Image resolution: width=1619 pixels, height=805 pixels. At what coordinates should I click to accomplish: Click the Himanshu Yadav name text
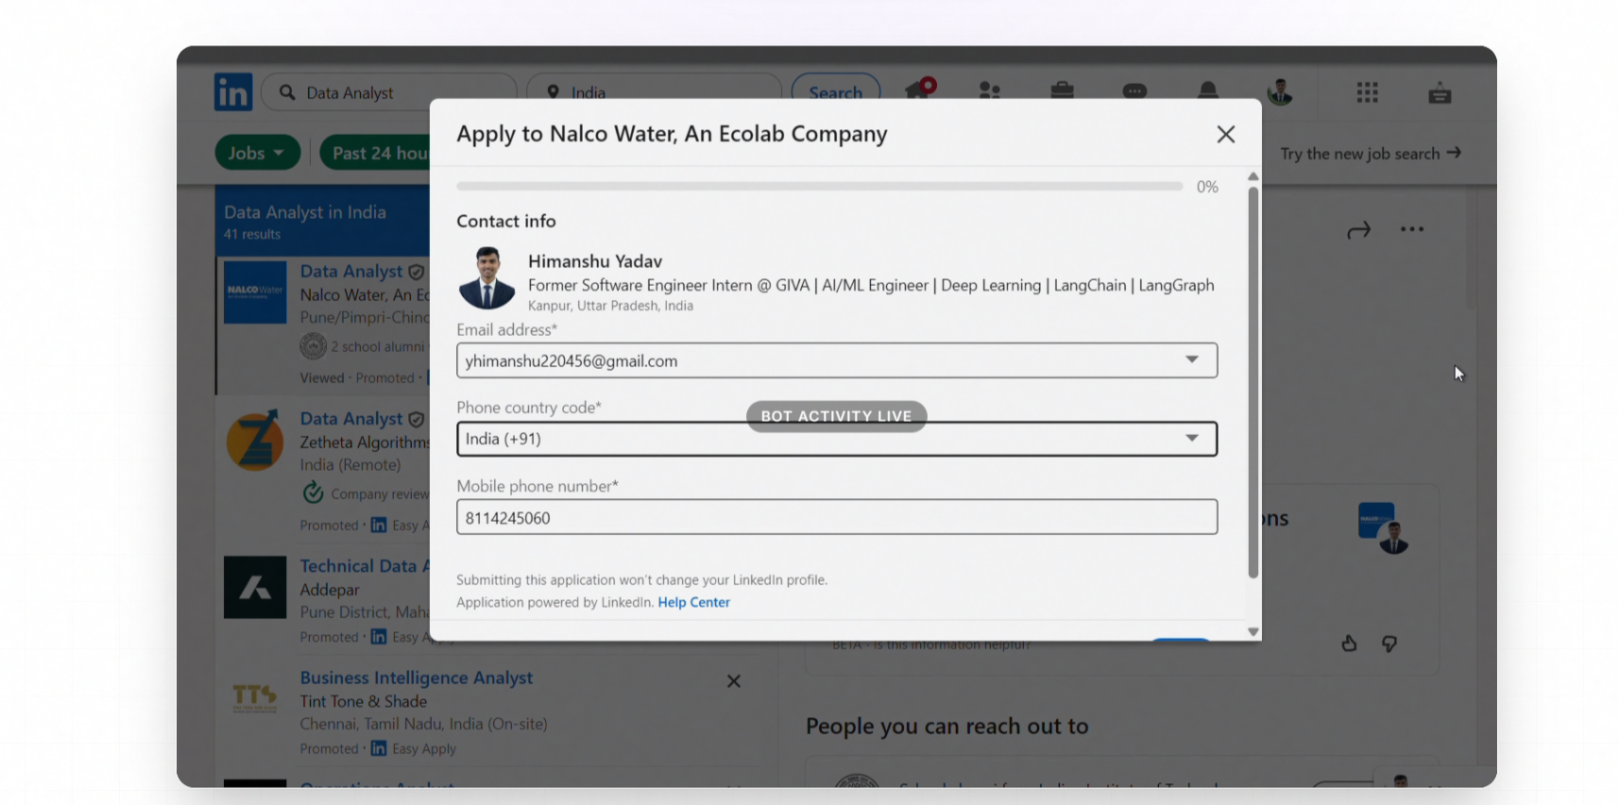click(x=595, y=261)
